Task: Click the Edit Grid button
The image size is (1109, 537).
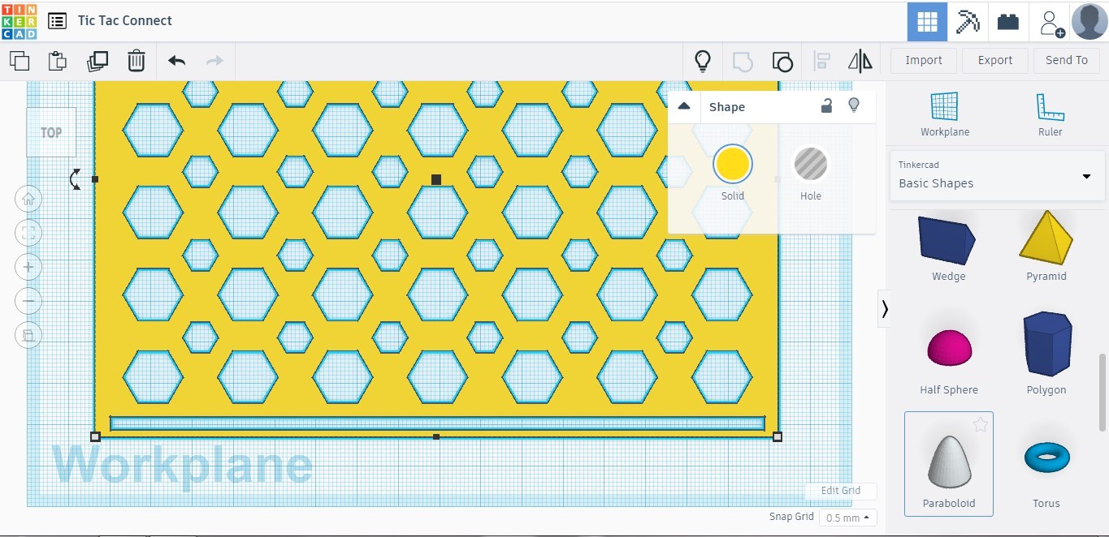Action: pos(841,491)
